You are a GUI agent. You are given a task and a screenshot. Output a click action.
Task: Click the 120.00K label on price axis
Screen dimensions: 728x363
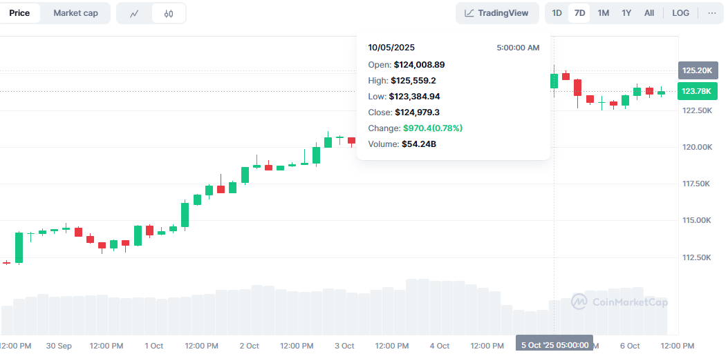[x=696, y=147]
